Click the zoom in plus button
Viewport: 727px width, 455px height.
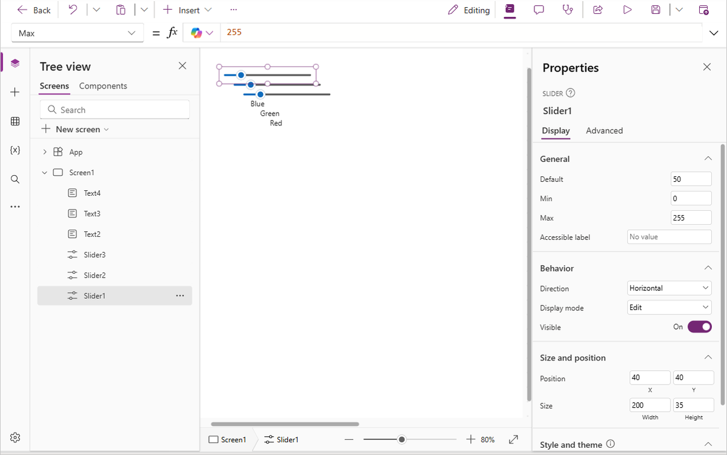click(x=471, y=440)
